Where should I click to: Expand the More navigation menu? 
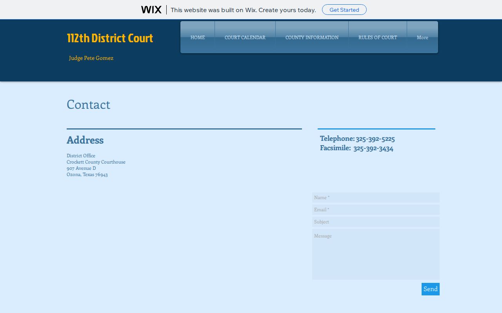[422, 37]
